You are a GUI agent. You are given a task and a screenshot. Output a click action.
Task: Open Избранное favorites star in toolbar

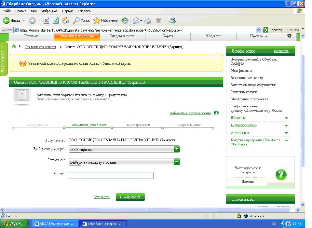click(105, 20)
